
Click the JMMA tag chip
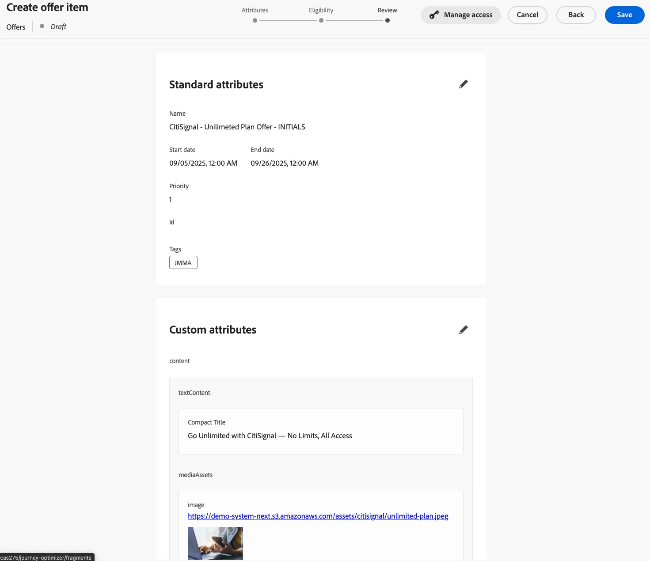coord(183,263)
